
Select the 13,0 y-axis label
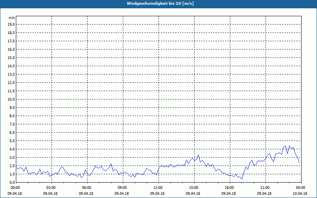(x=11, y=74)
